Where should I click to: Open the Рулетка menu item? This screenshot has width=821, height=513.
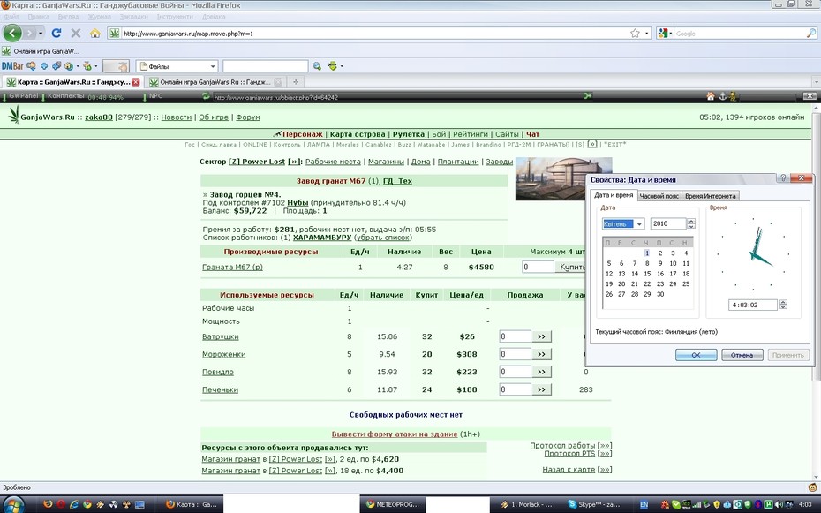click(x=409, y=134)
